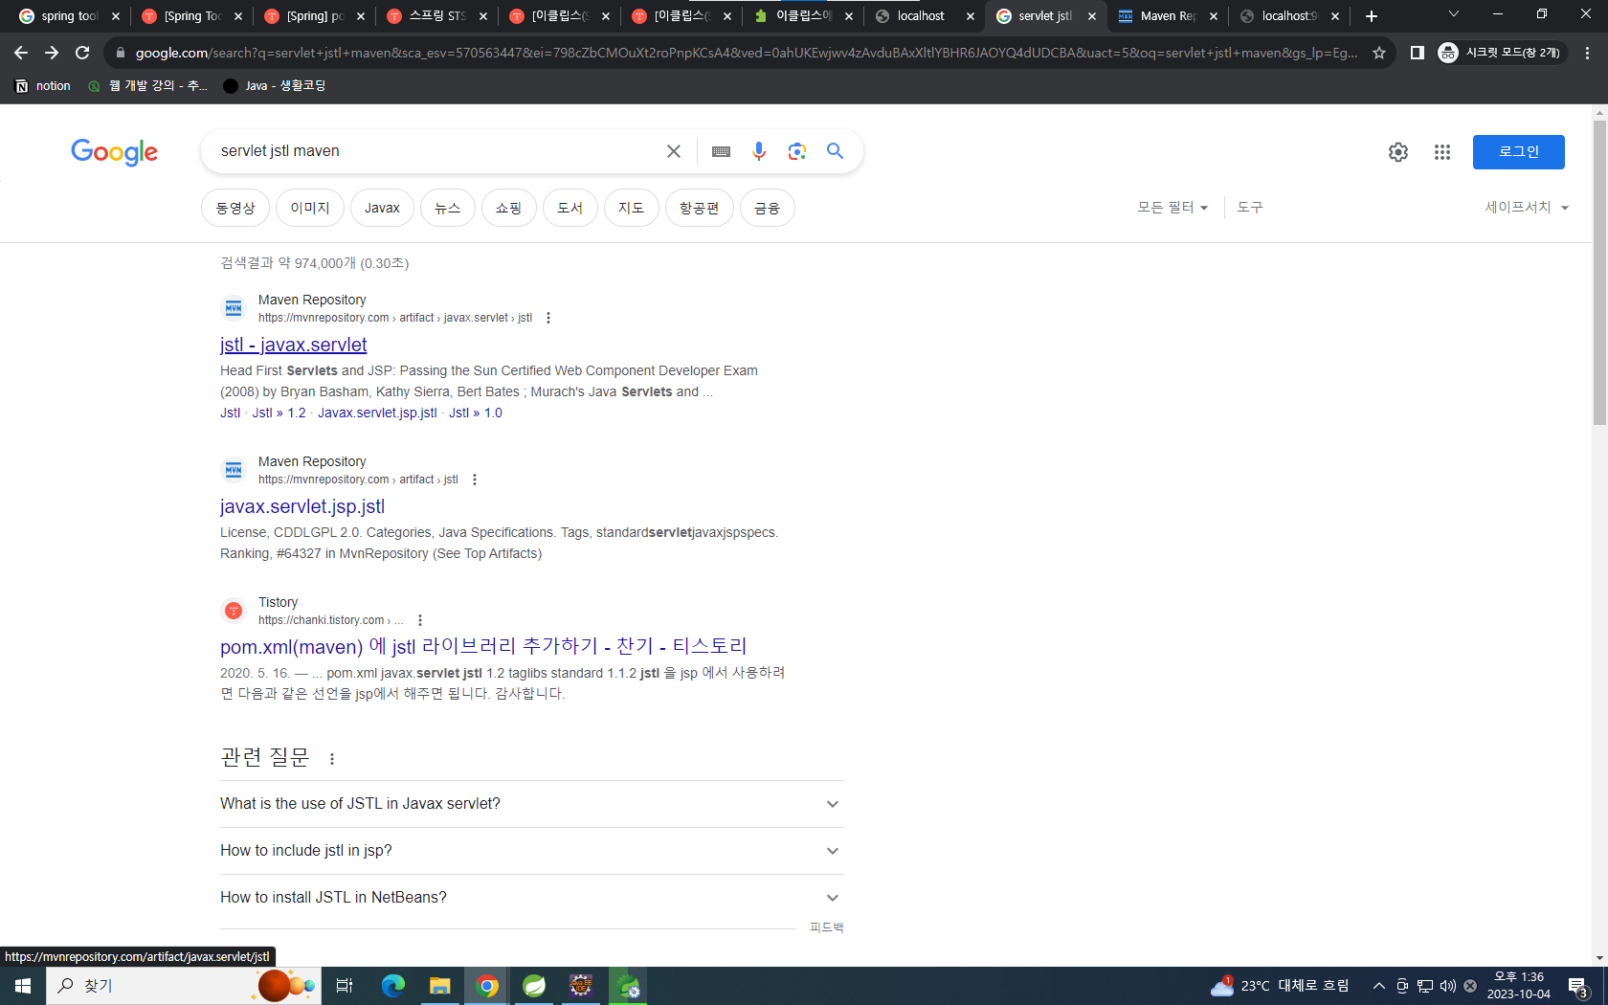Show hidden system tray icons
Viewport: 1608px width, 1005px height.
[x=1379, y=986]
